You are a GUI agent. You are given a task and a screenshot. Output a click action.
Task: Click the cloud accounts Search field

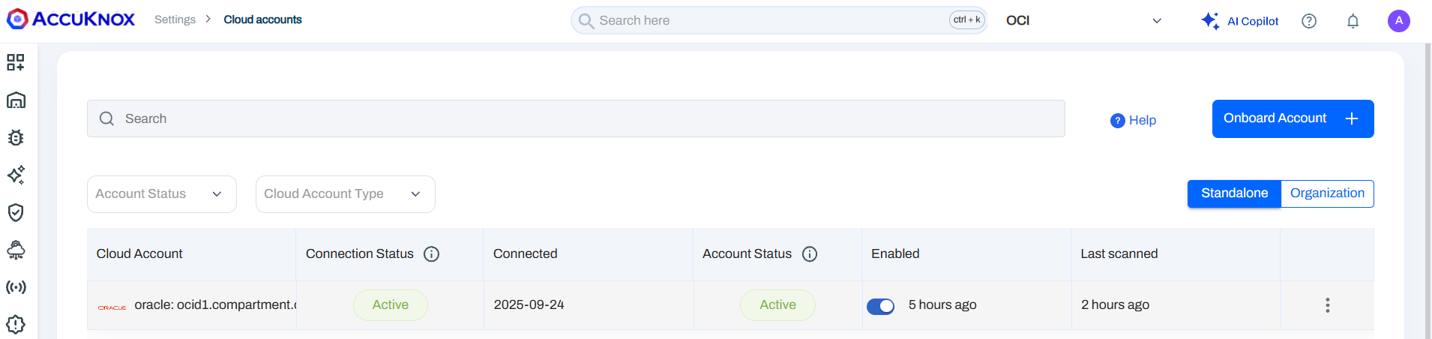point(576,118)
